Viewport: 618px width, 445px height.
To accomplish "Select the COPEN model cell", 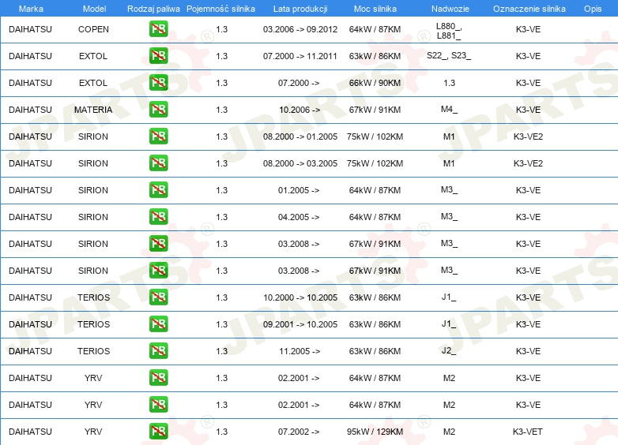I will [x=93, y=29].
